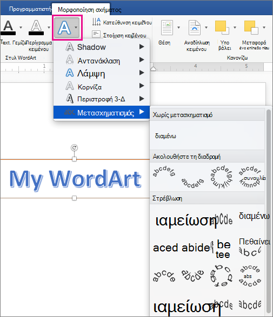Choose the no-transform 'διαμένω' option
Image resolution: width=273 pixels, height=317 pixels.
point(165,136)
